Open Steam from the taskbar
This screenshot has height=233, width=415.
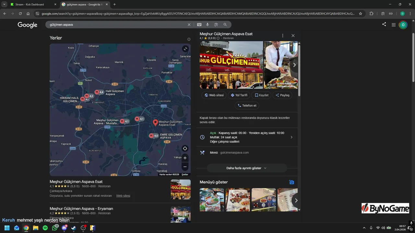(x=74, y=228)
